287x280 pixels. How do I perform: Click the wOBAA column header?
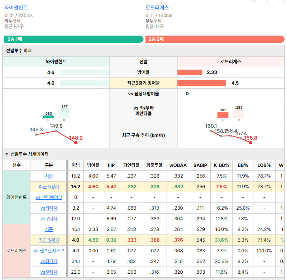178,165
